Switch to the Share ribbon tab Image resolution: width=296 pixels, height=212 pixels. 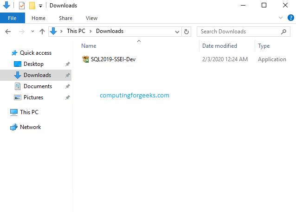[x=65, y=18]
